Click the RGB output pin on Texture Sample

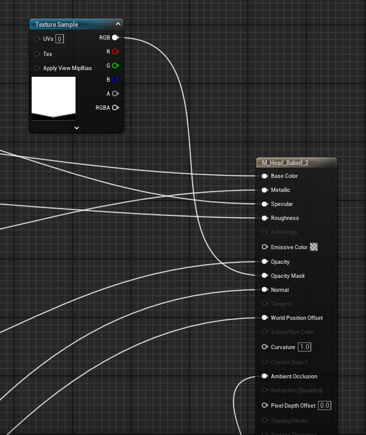coord(114,38)
